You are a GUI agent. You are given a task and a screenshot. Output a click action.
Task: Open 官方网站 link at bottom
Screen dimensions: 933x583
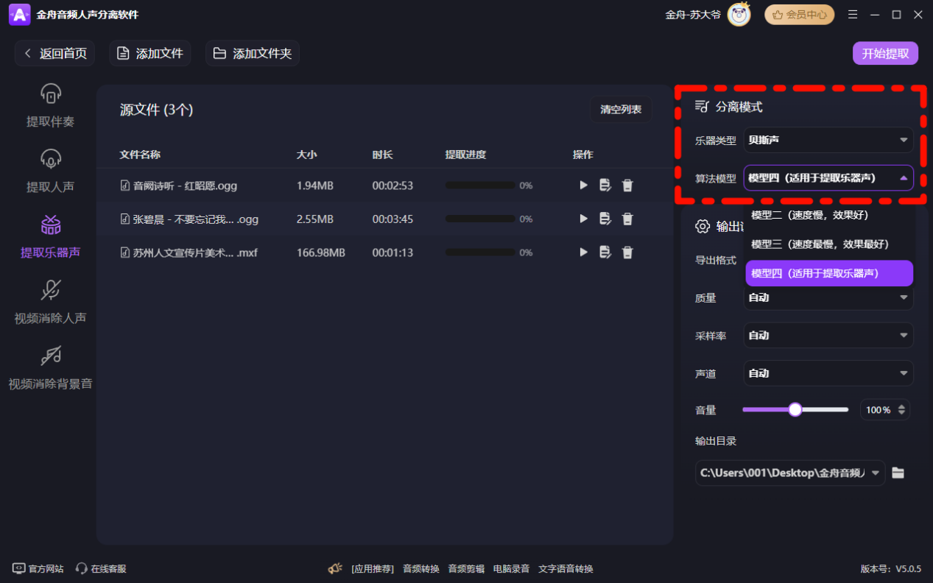[38, 569]
